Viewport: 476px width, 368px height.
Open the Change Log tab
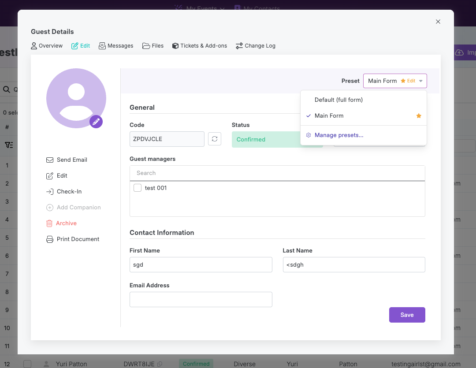(x=256, y=46)
